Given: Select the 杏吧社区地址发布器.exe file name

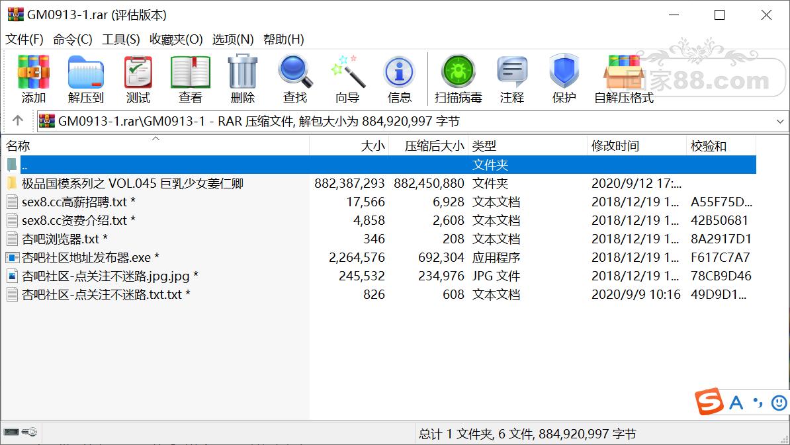Looking at the screenshot, I should click(90, 257).
